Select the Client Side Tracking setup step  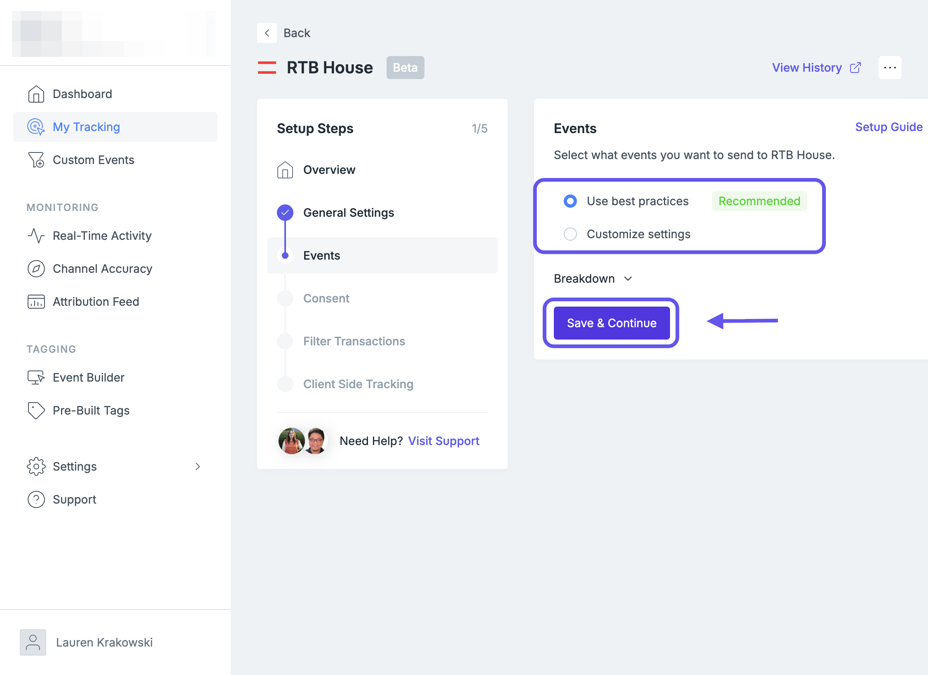tap(382, 384)
